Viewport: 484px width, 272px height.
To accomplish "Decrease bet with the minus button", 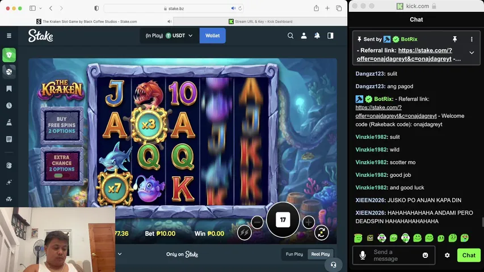I will (257, 222).
